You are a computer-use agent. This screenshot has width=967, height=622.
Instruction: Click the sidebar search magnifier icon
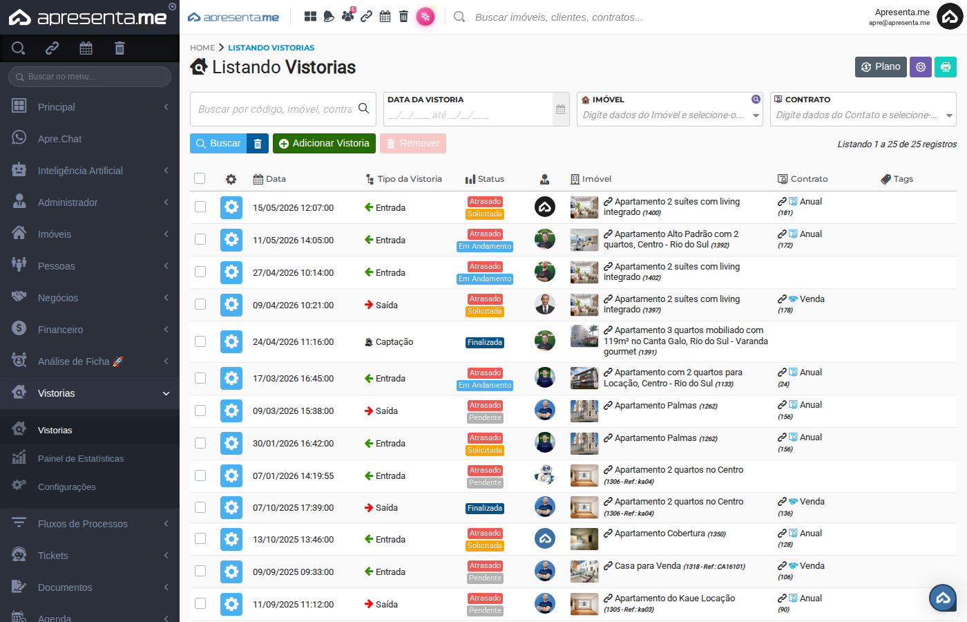(x=19, y=48)
